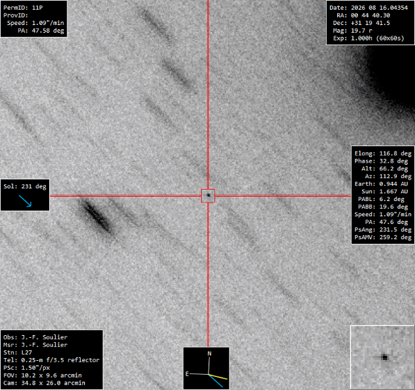Click the RA: 00 44 40.30 coordinate
The width and height of the screenshot is (415, 390).
coord(364,15)
